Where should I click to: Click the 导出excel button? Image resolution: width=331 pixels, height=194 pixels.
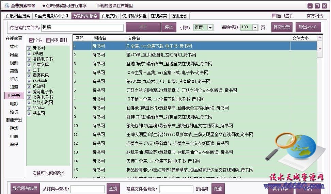pos(308,27)
